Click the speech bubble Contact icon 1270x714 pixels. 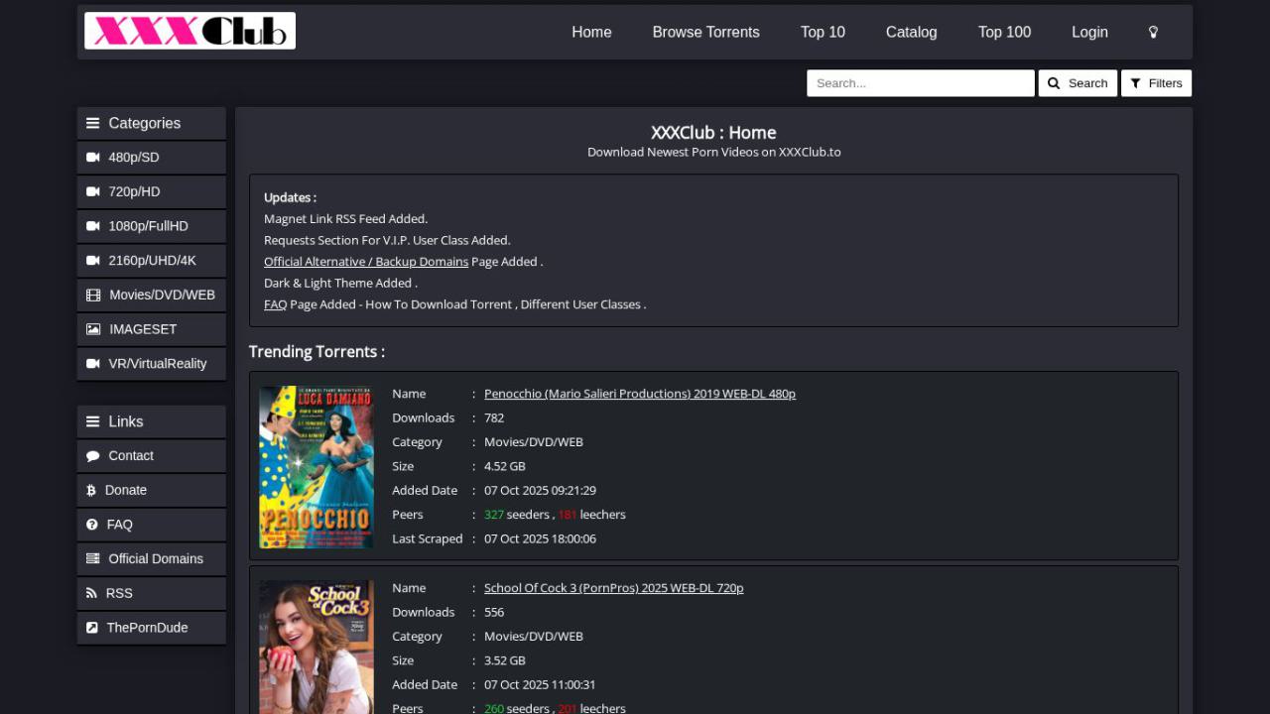pos(93,456)
